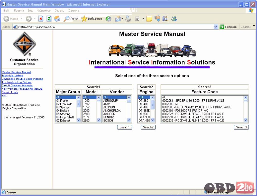257x196 pixels.
Task: Select 0002064 SPICER S-90 feature code
Action: tap(203, 101)
